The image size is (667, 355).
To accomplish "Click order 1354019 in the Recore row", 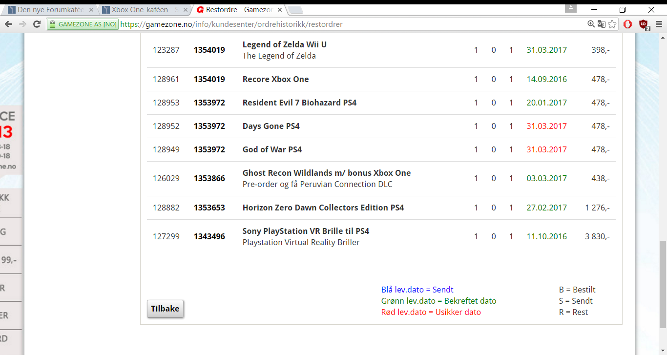I will [x=209, y=79].
